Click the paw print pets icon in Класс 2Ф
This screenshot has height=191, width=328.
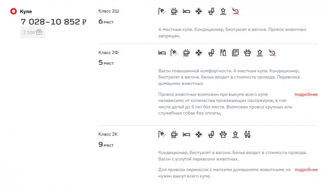[x=247, y=52]
